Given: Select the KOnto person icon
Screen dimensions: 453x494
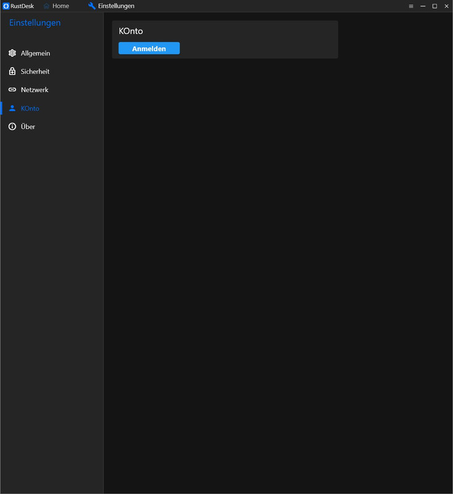Looking at the screenshot, I should 12,109.
